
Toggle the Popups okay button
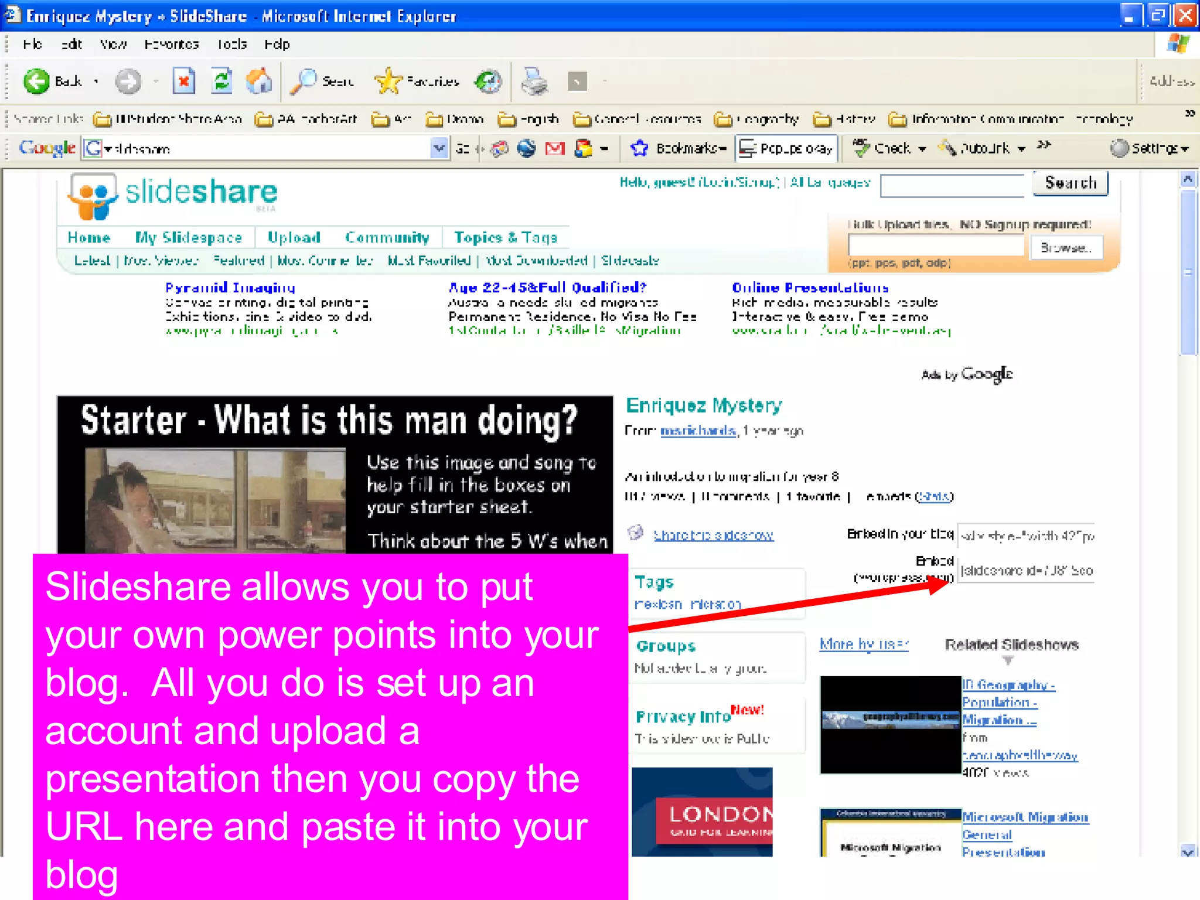click(787, 148)
